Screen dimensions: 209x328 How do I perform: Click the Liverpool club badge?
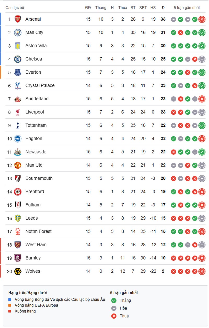[18, 112]
